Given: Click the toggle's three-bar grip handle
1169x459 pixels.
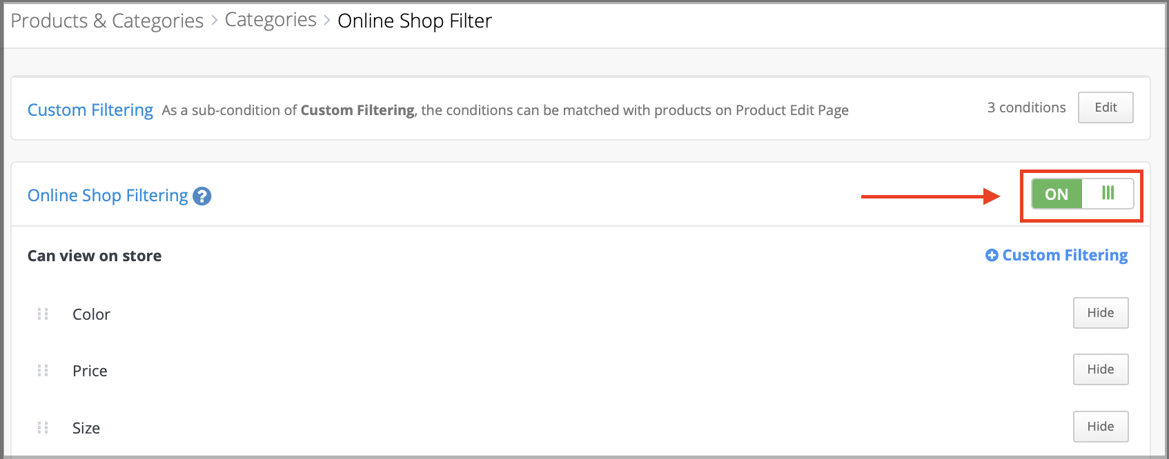Looking at the screenshot, I should (1108, 193).
